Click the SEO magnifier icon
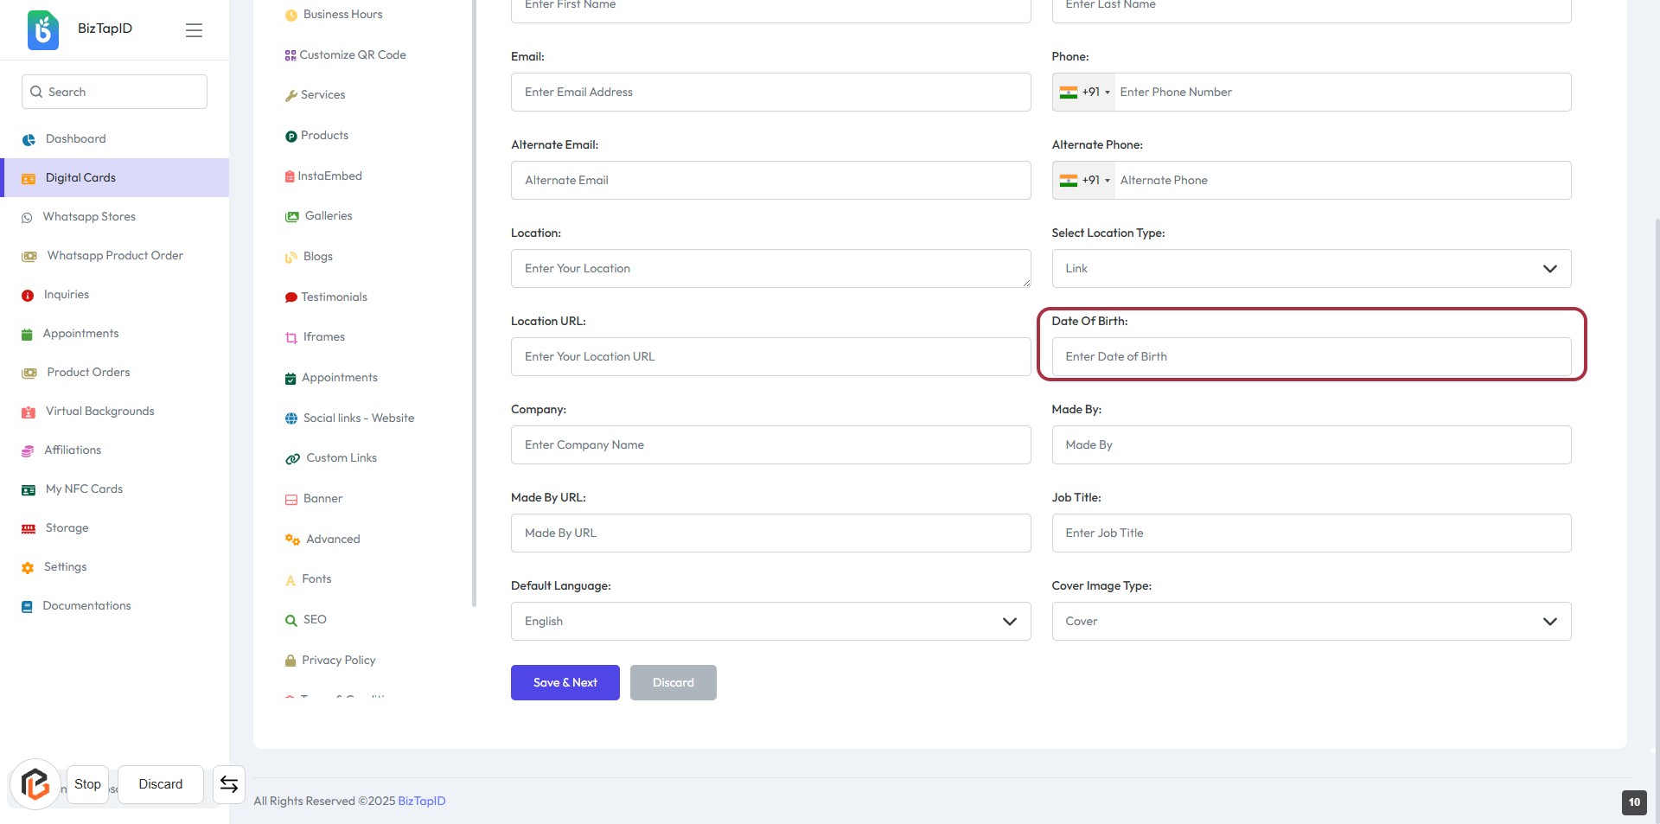This screenshot has width=1660, height=824. click(x=291, y=620)
